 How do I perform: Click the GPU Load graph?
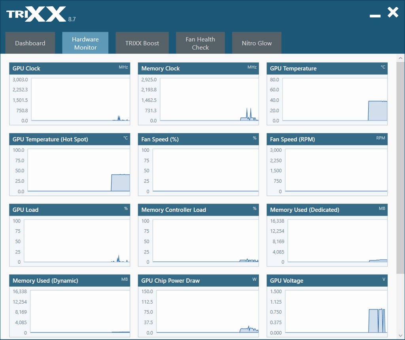(x=77, y=241)
